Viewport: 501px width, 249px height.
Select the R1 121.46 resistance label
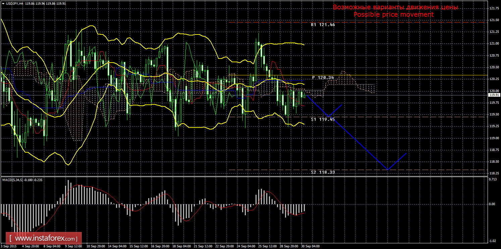click(x=323, y=25)
